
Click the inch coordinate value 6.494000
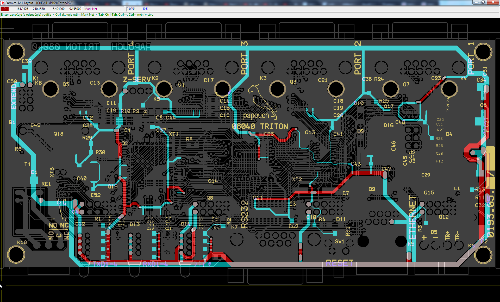(x=59, y=9)
